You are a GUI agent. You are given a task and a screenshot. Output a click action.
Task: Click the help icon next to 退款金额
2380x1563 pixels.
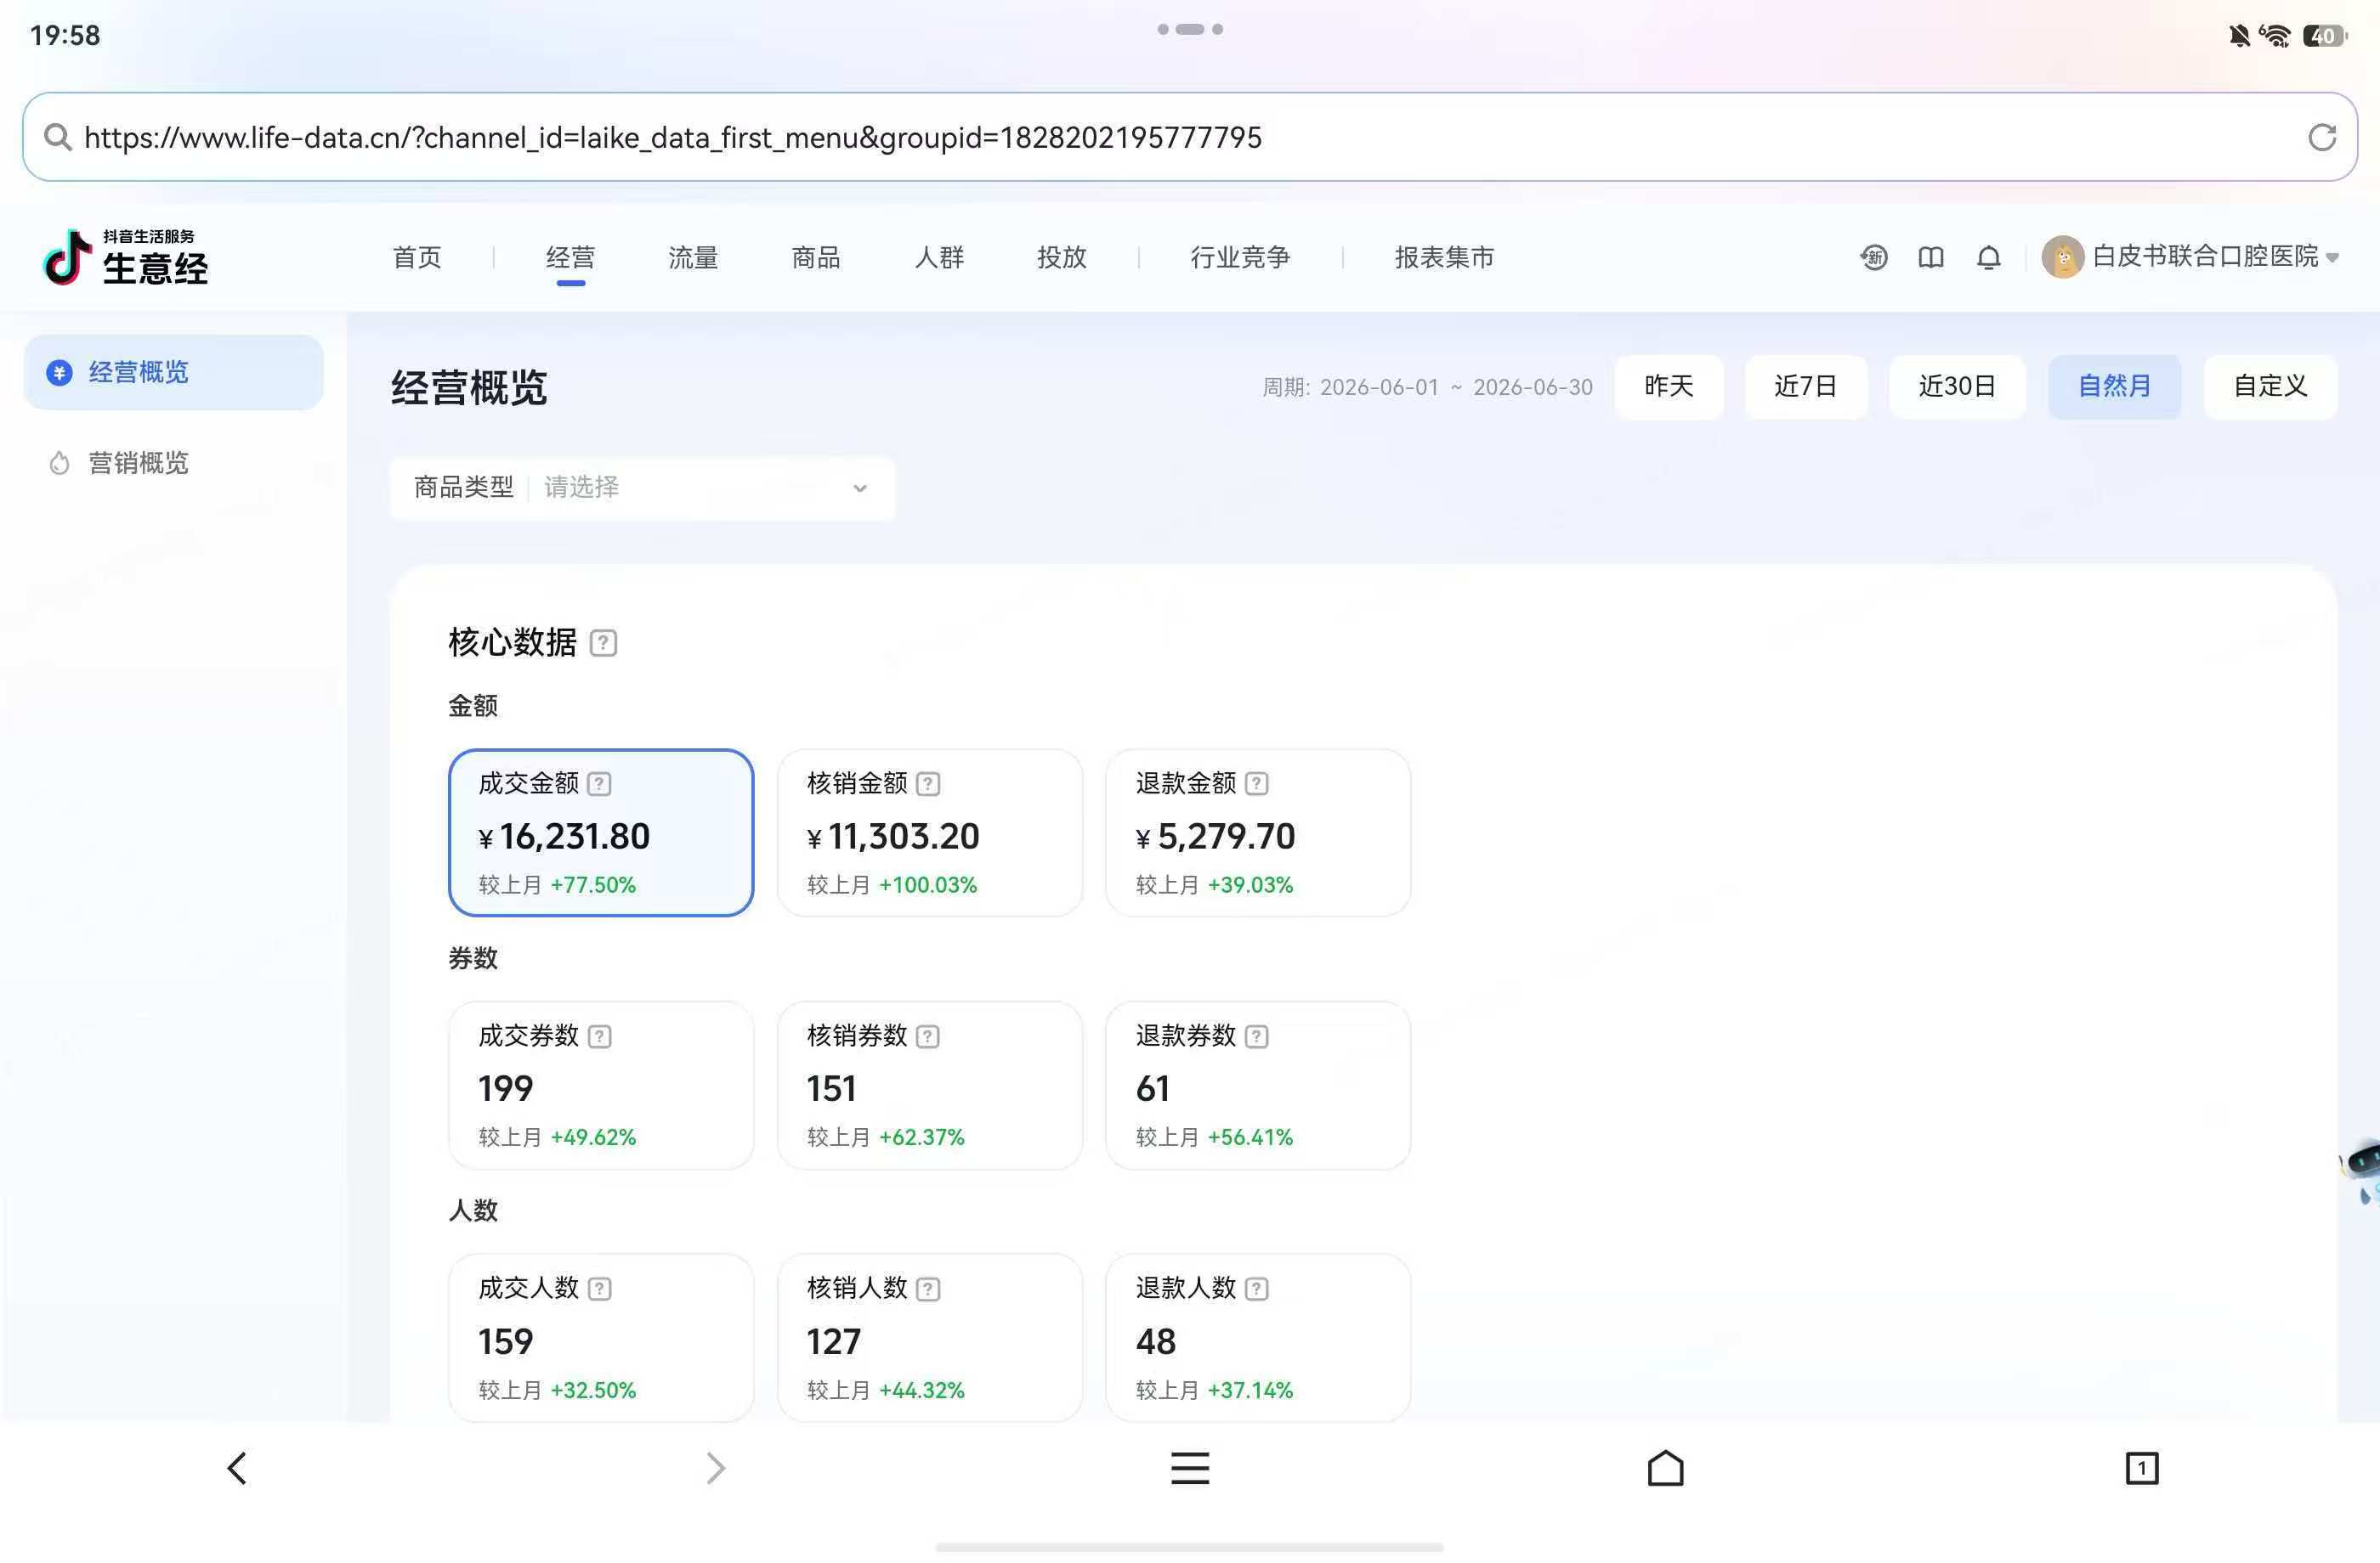pyautogui.click(x=1257, y=783)
